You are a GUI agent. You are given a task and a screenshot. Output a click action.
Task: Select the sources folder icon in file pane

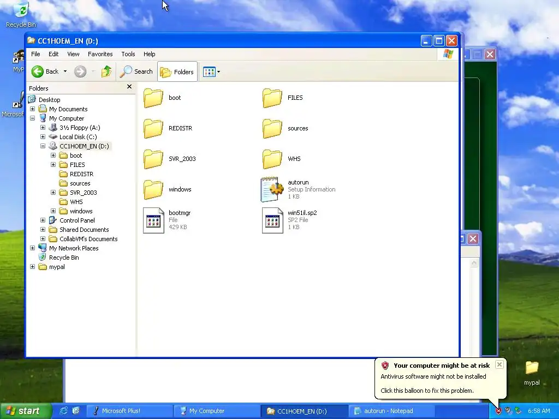pos(272,129)
